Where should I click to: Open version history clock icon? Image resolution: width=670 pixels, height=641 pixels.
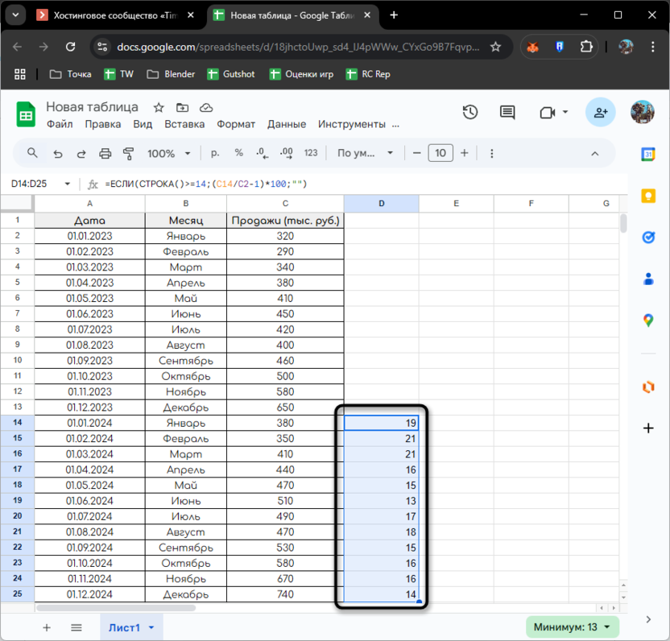pyautogui.click(x=470, y=113)
